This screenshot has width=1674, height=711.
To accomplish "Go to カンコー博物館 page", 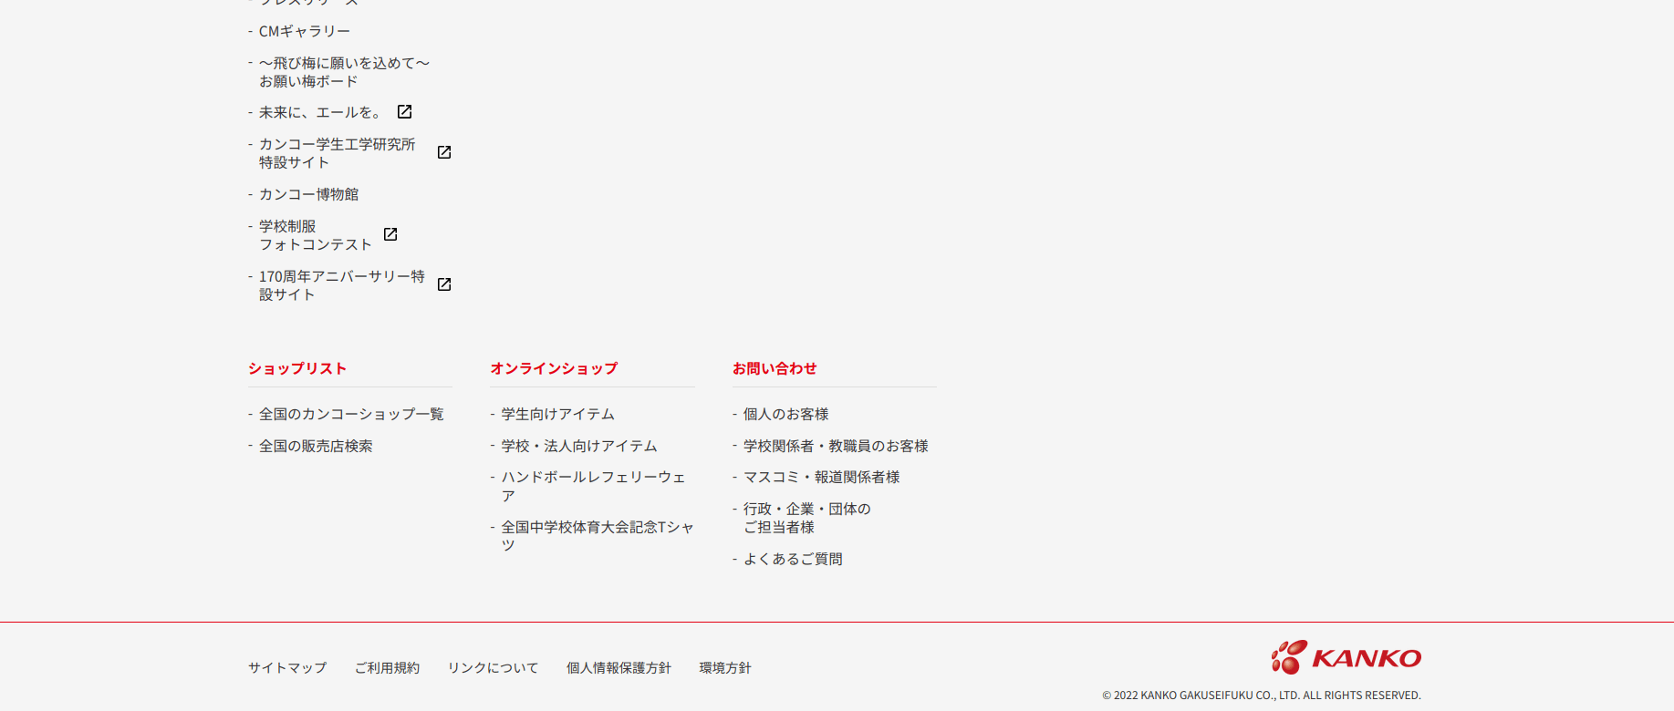I will [x=308, y=194].
